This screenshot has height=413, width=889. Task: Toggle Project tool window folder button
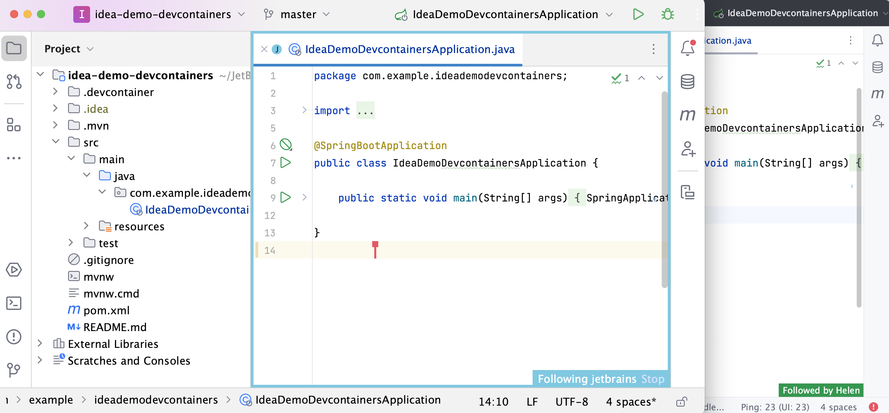14,48
